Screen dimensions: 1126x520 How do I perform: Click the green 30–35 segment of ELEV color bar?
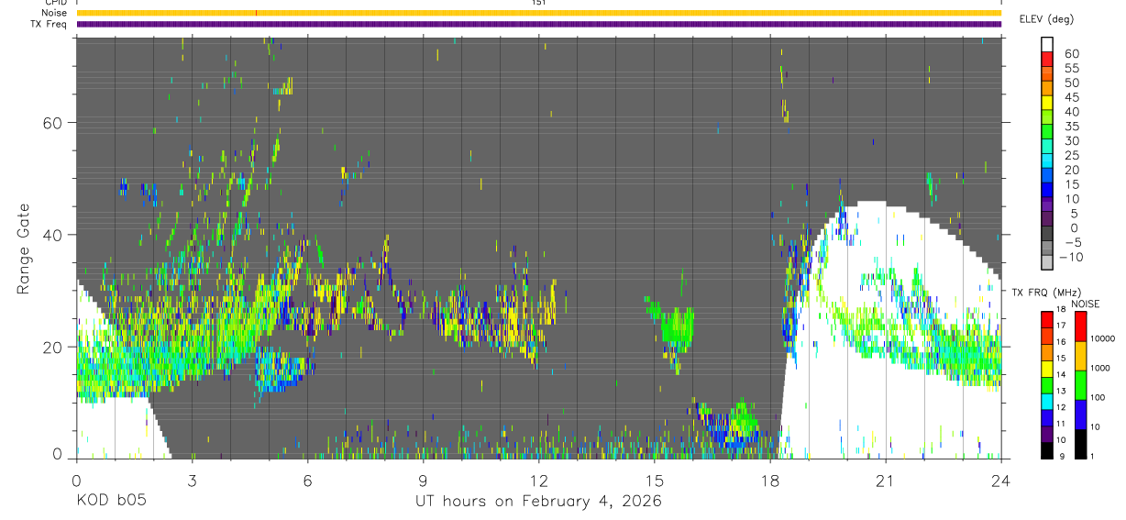click(x=1048, y=132)
